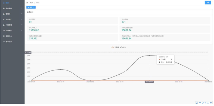Image resolution: width=214 pixels, height=106 pixels.
Task: Toggle the 收入 series in chart legend
Action: [x=123, y=47]
